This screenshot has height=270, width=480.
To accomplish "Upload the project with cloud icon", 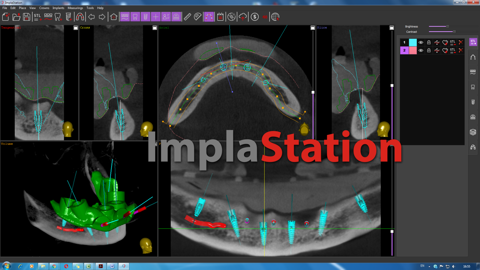I will coord(243,17).
